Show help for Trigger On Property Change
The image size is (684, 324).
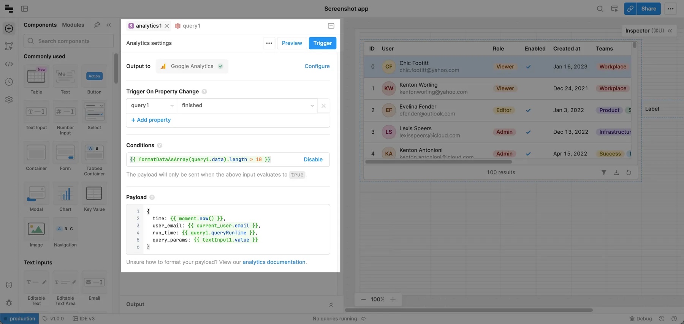click(x=204, y=92)
